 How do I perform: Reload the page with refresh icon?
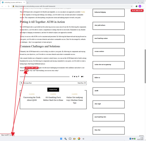click(9, 6)
